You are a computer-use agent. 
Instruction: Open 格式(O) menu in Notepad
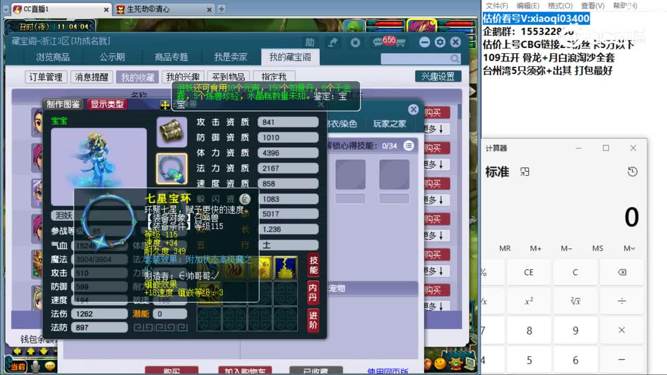[x=560, y=6]
